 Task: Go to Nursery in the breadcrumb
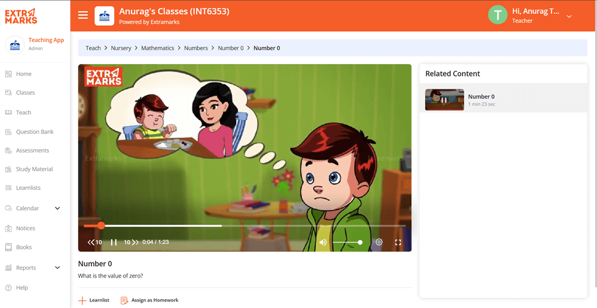121,48
